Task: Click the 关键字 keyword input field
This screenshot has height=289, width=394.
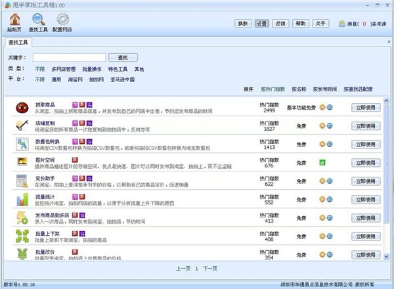Action: point(69,58)
